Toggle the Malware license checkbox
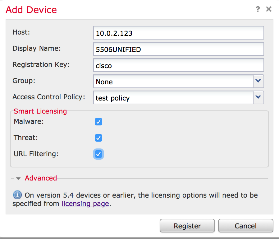The width and height of the screenshot is (279, 239). pyautogui.click(x=98, y=122)
